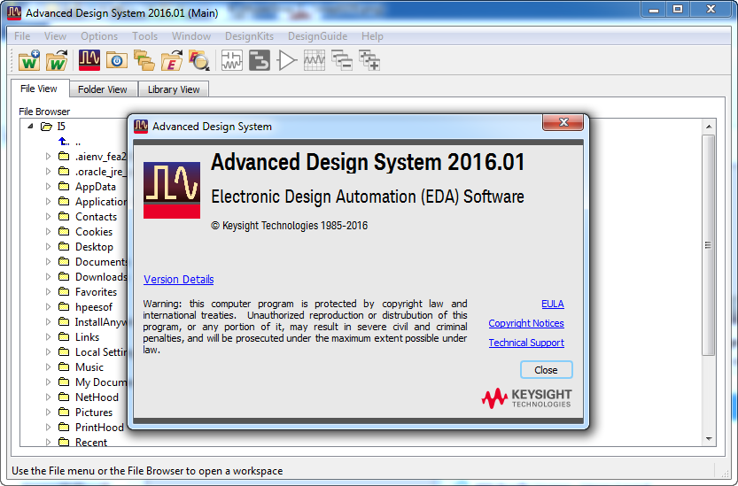Open the Technical Support link
738x486 pixels.
526,343
